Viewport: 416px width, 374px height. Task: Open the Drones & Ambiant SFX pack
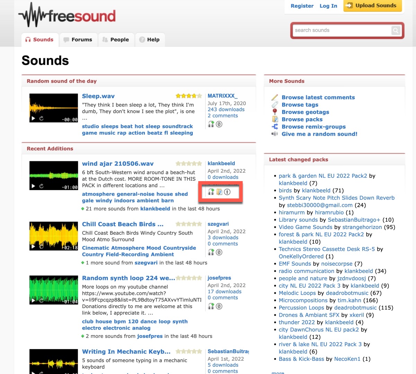pos(309,315)
